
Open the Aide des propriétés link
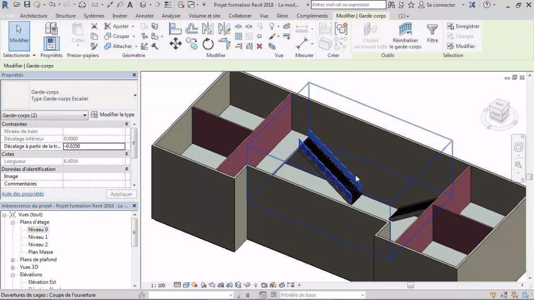point(22,194)
